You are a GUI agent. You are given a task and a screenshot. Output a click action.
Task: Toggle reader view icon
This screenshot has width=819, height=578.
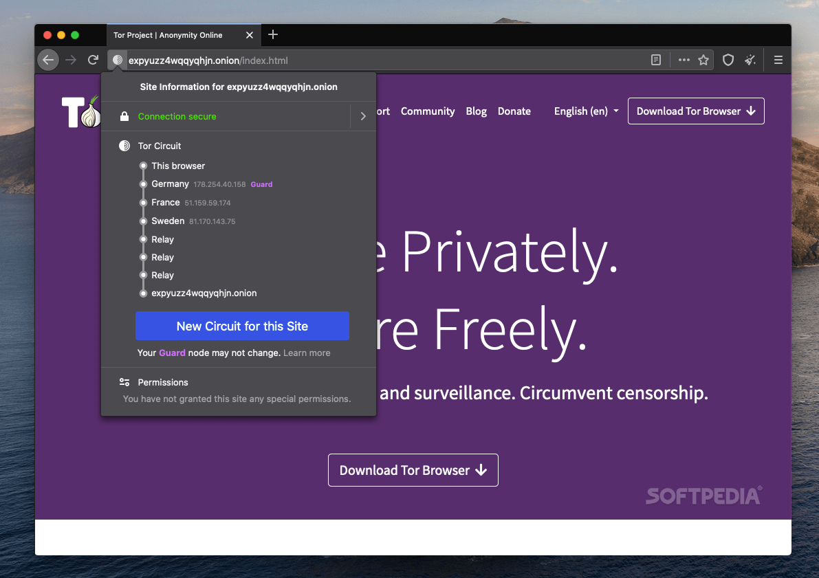click(x=656, y=60)
